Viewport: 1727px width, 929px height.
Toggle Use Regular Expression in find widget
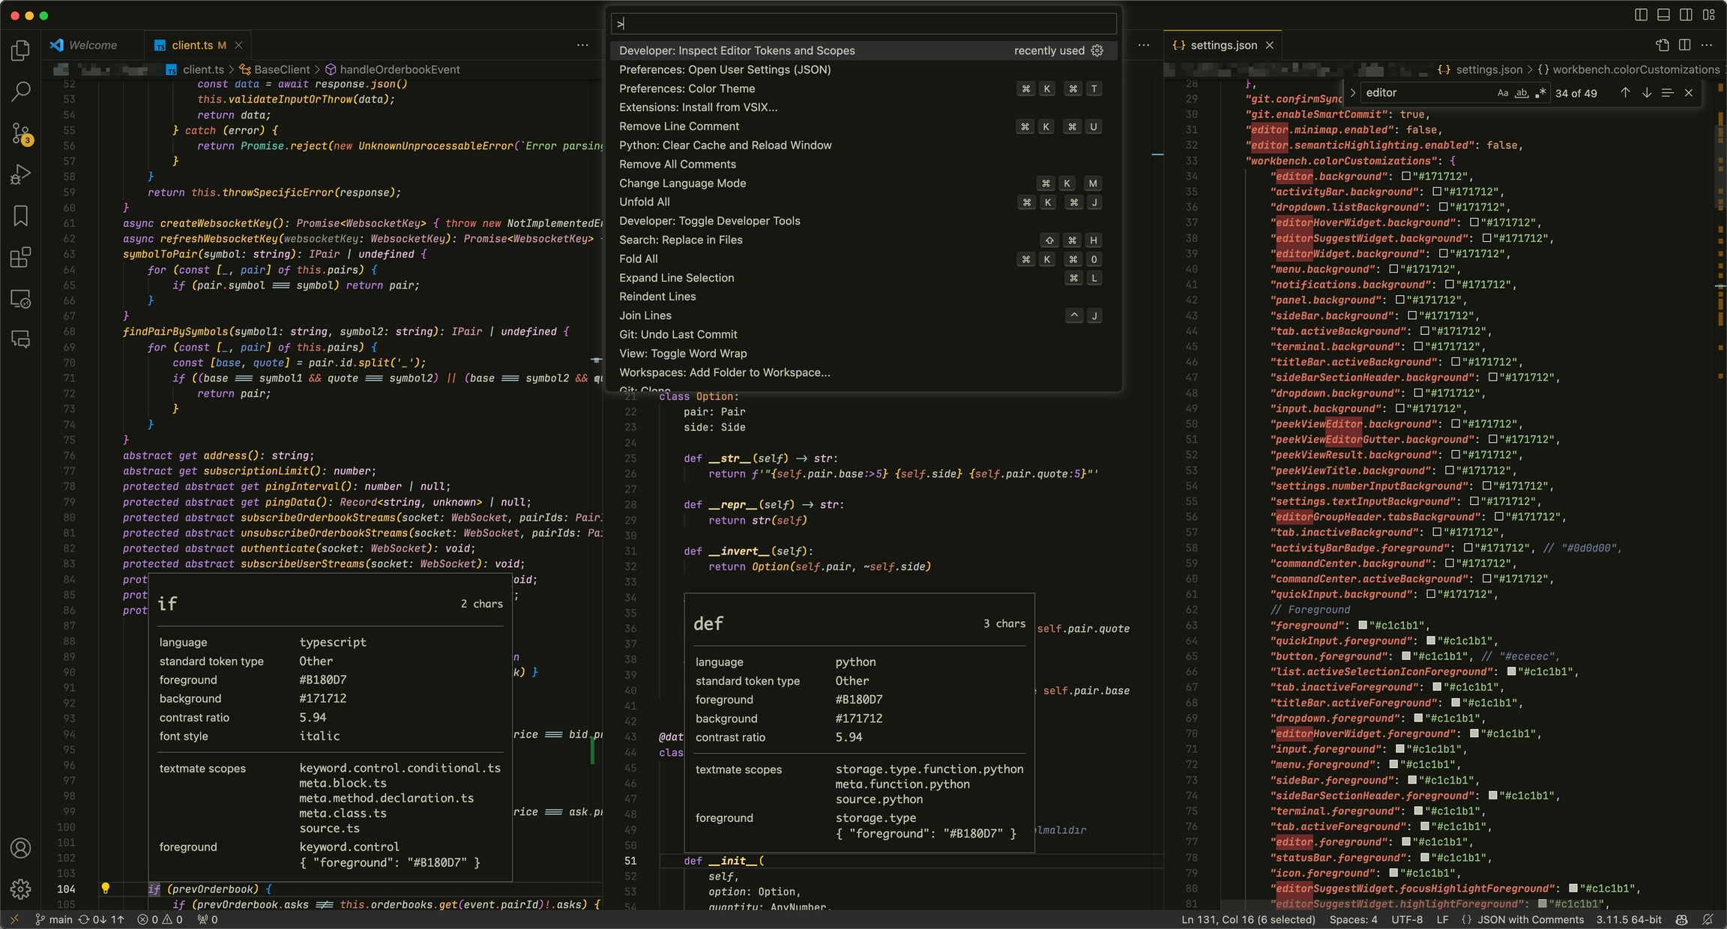(1540, 93)
